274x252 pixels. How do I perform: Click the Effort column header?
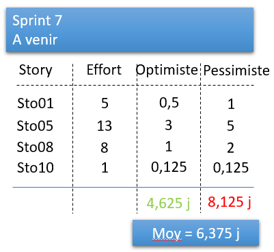coord(104,70)
